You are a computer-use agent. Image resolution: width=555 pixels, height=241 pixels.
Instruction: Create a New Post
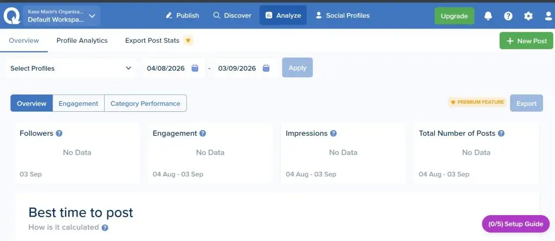click(x=526, y=41)
